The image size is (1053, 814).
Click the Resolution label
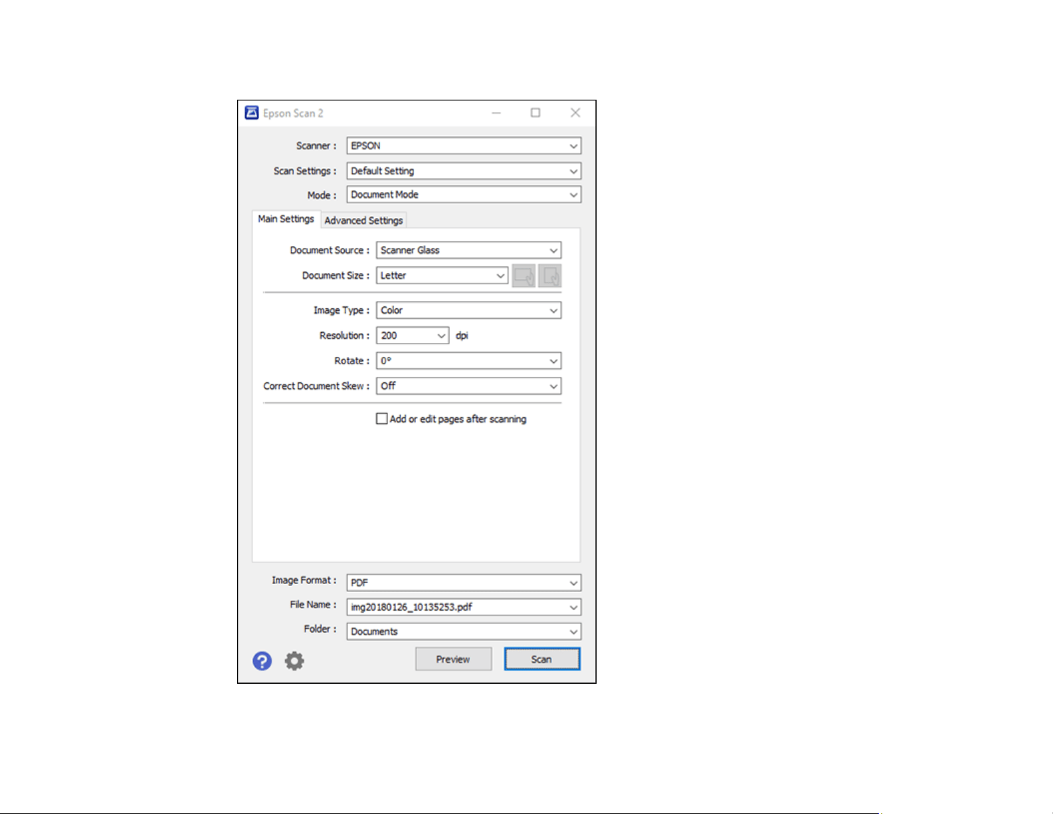click(x=344, y=336)
